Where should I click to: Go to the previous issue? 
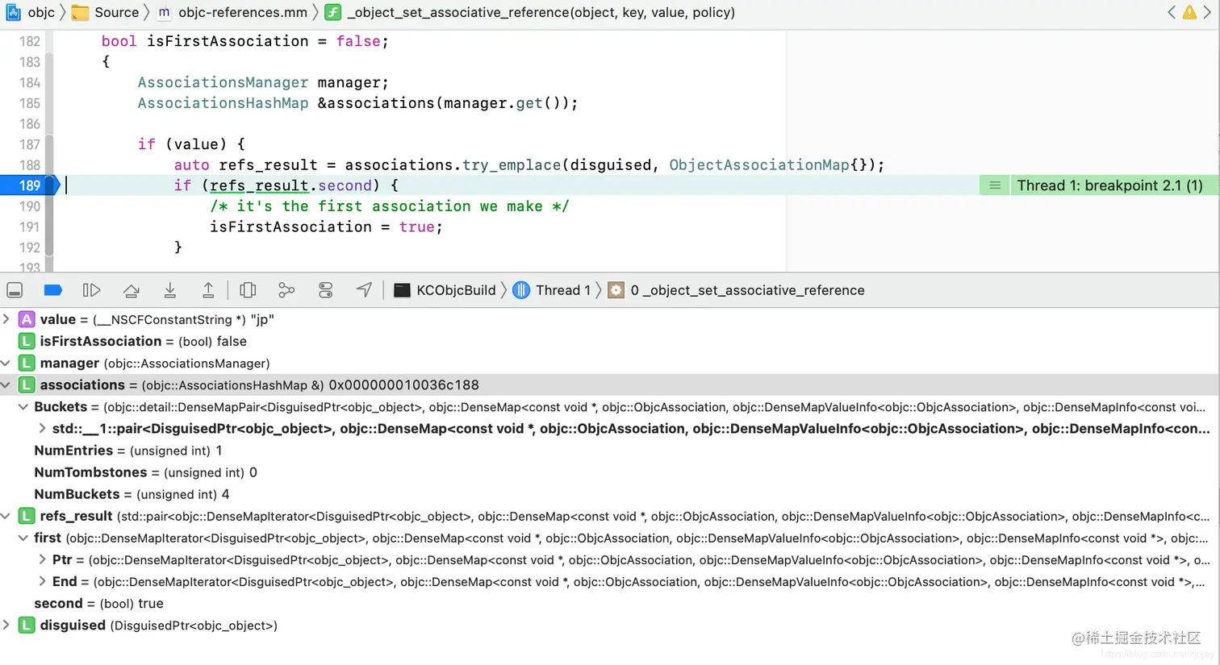(1172, 12)
